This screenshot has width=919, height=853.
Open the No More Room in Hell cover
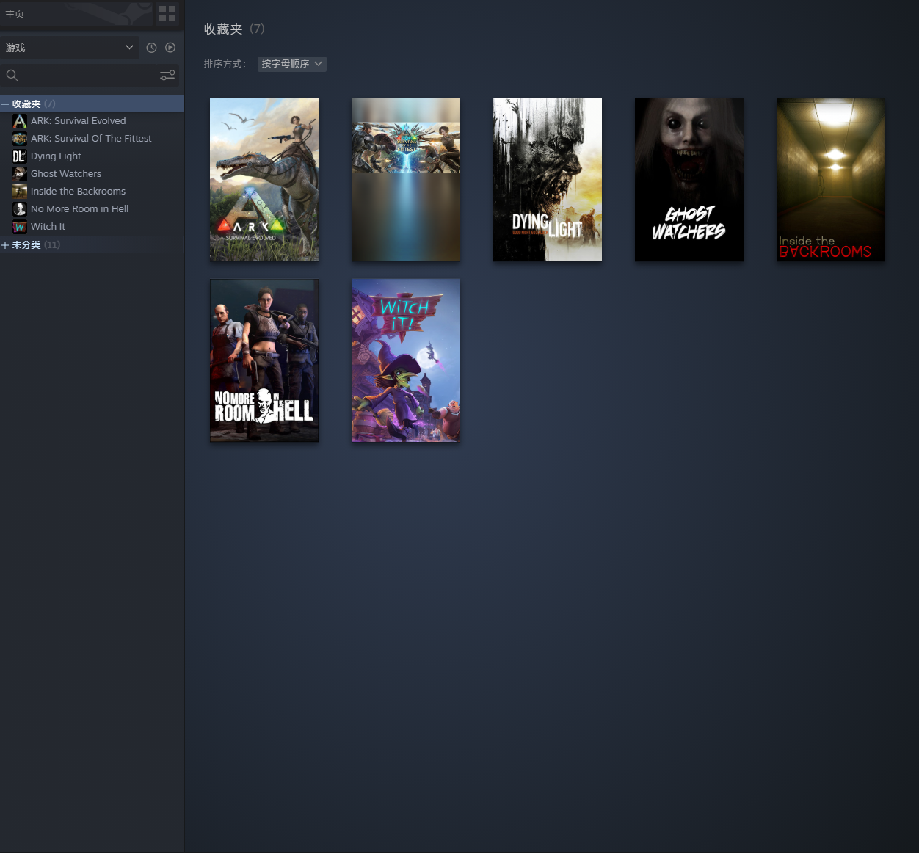point(264,360)
